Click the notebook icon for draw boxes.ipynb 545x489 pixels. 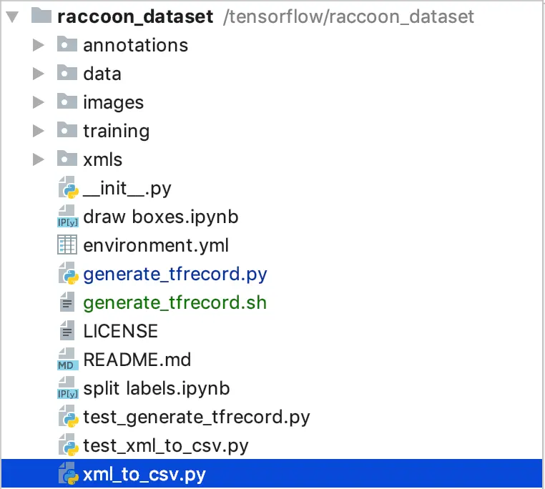(x=67, y=217)
